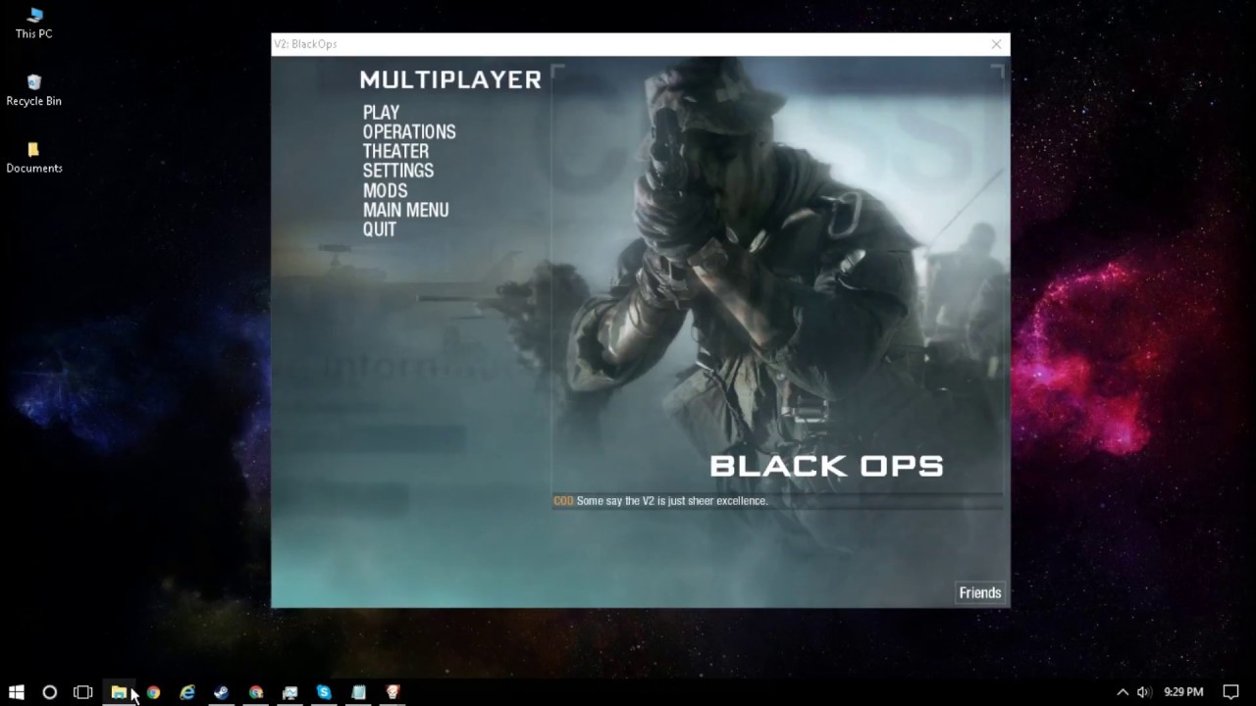Open SETTINGS in the game menu
The width and height of the screenshot is (1256, 706).
398,171
